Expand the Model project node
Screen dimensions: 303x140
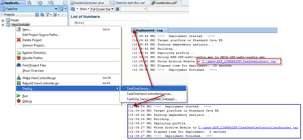tap(3, 20)
